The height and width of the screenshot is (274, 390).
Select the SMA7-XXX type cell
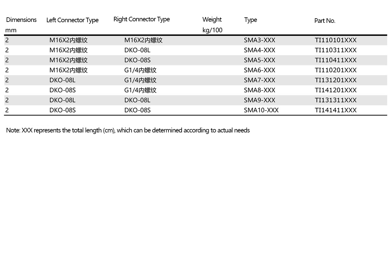point(260,80)
